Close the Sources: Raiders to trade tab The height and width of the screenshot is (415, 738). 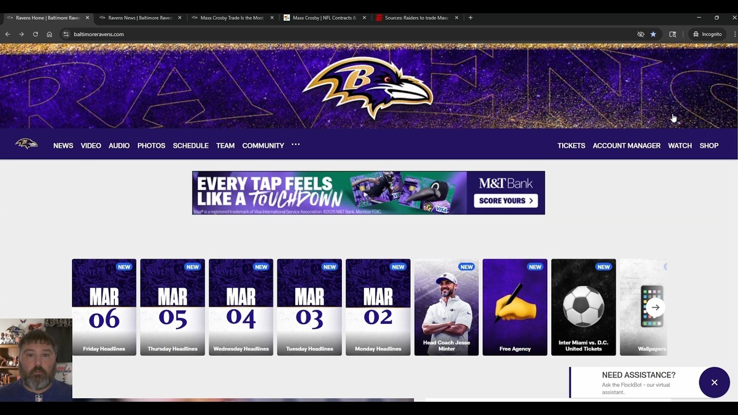point(457,18)
